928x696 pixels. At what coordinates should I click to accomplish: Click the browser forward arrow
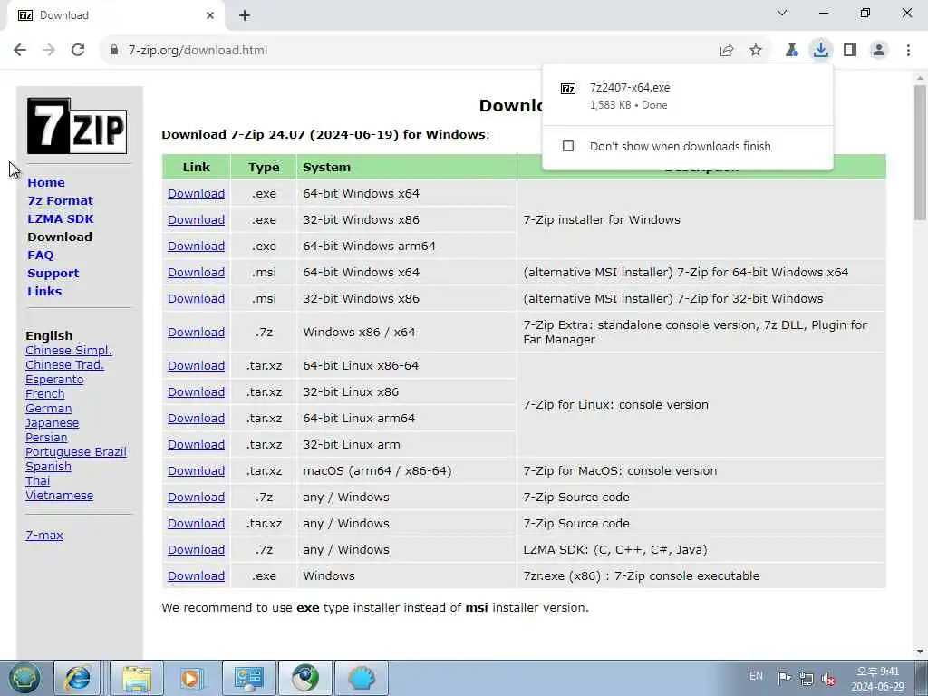coord(49,50)
